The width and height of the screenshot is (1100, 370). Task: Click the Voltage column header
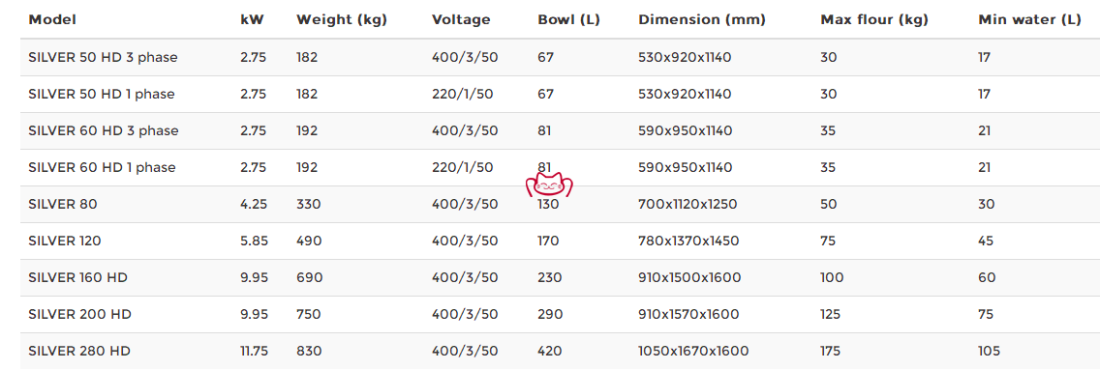point(461,20)
